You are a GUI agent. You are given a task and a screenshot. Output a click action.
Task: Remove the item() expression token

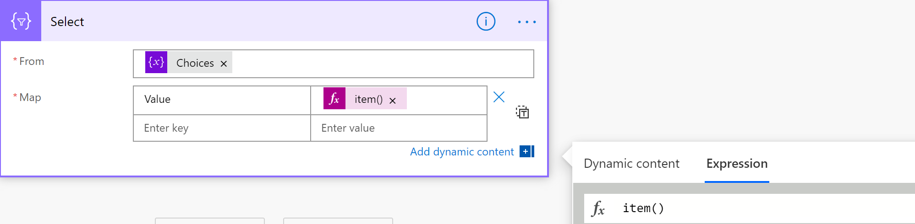click(393, 101)
